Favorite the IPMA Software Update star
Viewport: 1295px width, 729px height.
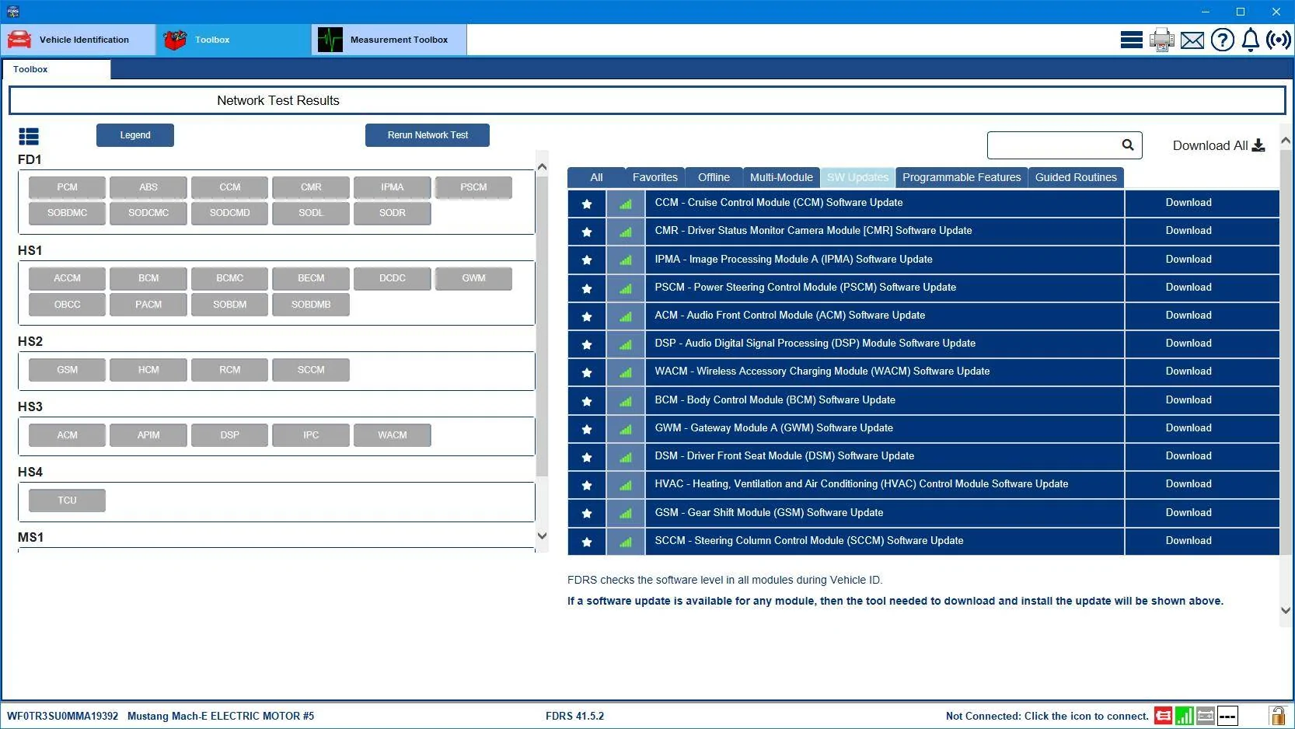click(x=587, y=260)
